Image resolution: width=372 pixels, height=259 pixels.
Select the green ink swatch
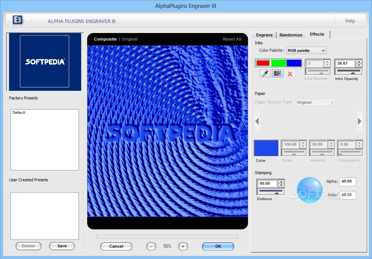point(278,63)
